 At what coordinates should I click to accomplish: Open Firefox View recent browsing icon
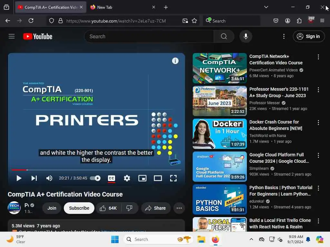pyautogui.click(x=6, y=7)
